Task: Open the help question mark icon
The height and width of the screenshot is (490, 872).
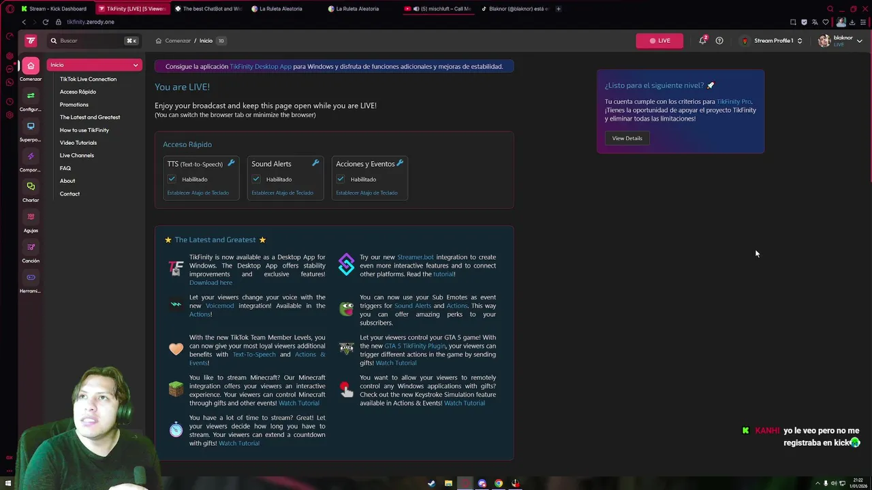Action: click(719, 41)
